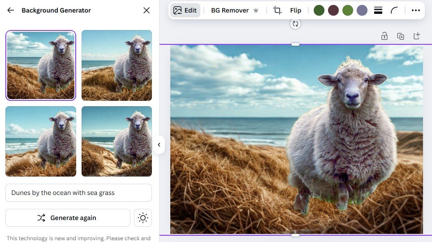Click the prompt text field with dunes description
This screenshot has height=242, width=432.
(x=78, y=193)
